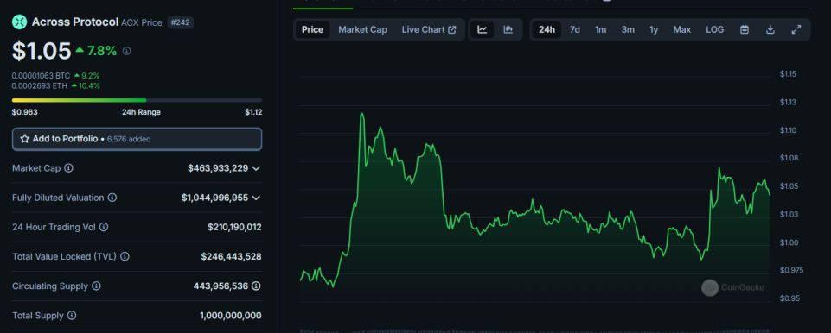Toggle LOG scale on chart
The height and width of the screenshot is (333, 831).
tap(714, 29)
